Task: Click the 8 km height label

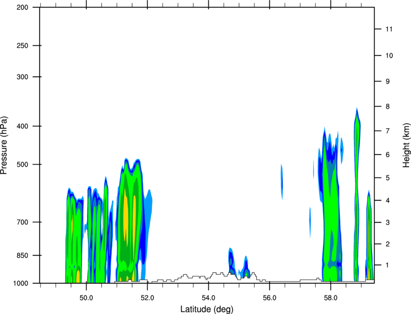Action: 388,107
